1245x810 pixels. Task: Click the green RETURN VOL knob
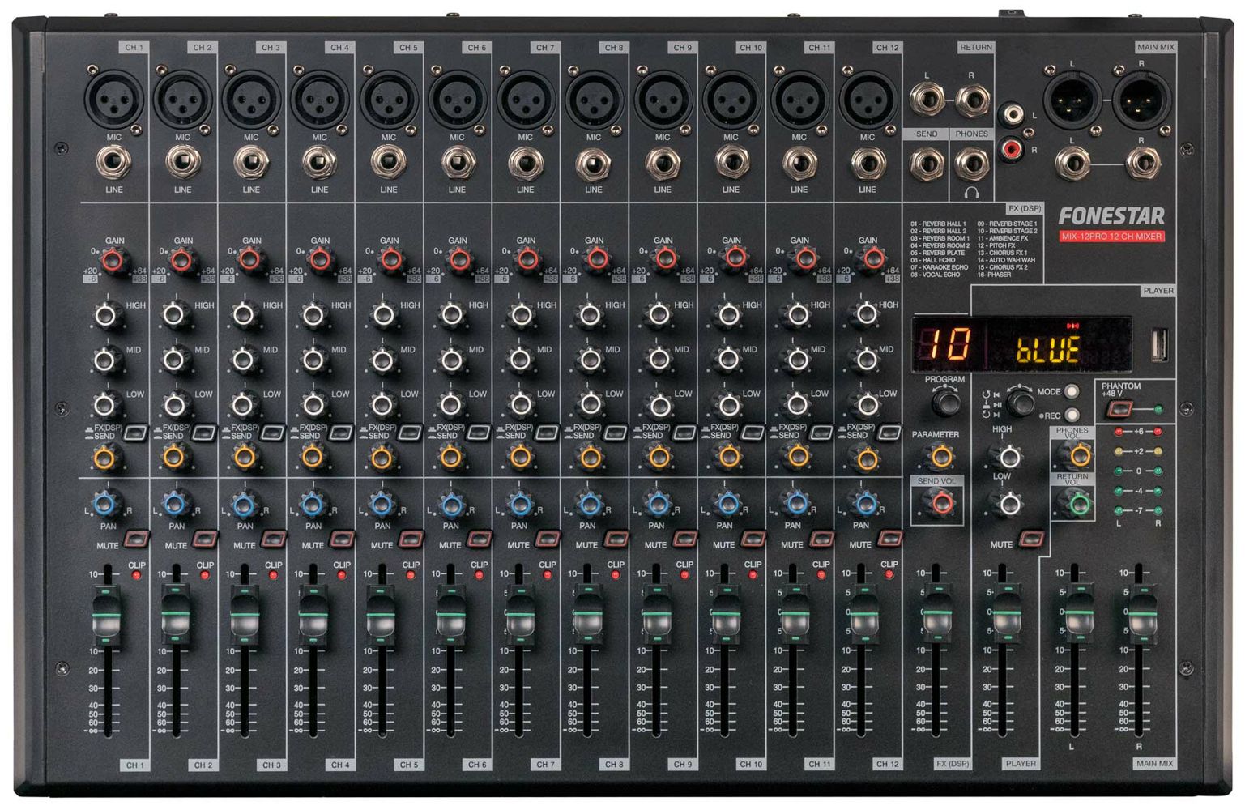coord(1078,505)
